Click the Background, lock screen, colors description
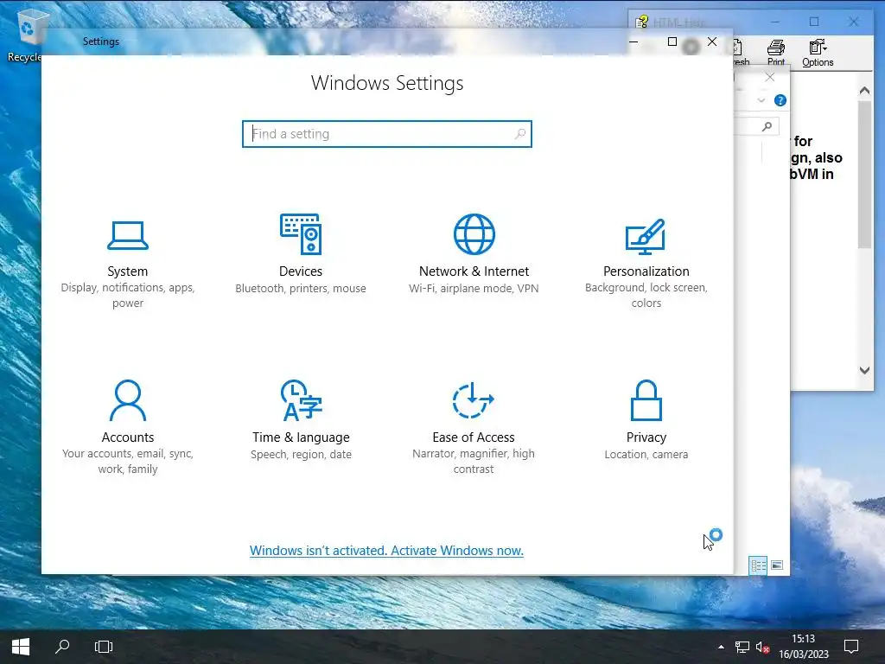This screenshot has height=664, width=885. tap(646, 296)
